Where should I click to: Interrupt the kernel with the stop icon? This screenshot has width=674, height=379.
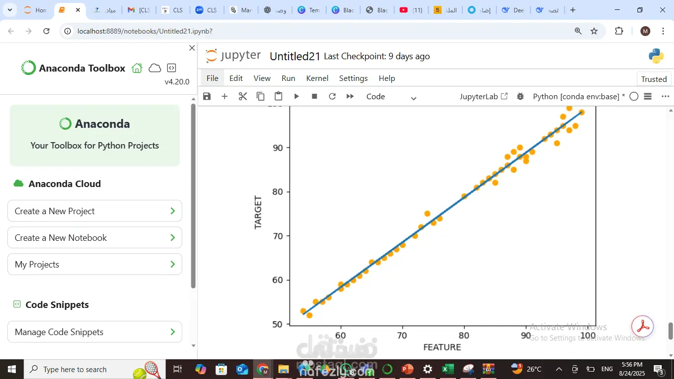tap(314, 96)
